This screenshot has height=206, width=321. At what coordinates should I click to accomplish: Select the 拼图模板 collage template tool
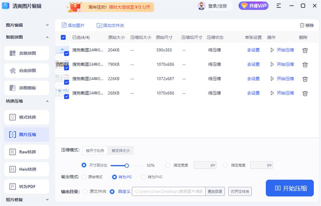(x=27, y=88)
